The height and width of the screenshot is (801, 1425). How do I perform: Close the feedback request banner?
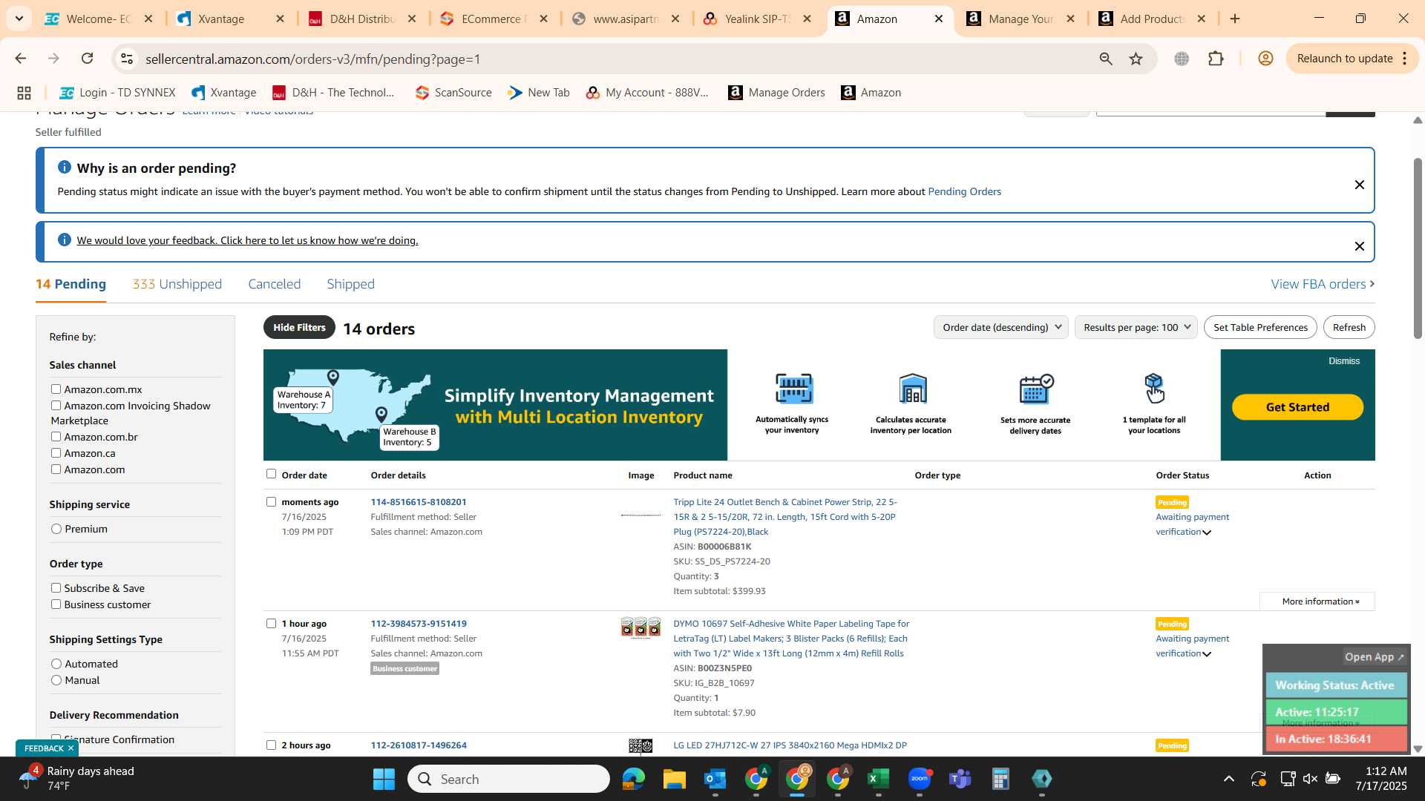pos(1359,246)
